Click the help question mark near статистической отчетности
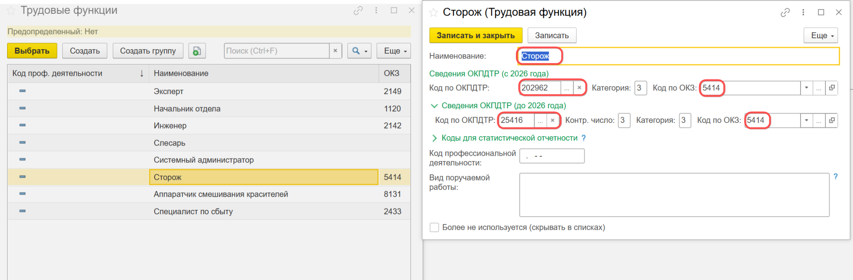Viewport: 853px width, 280px height. pyautogui.click(x=583, y=138)
